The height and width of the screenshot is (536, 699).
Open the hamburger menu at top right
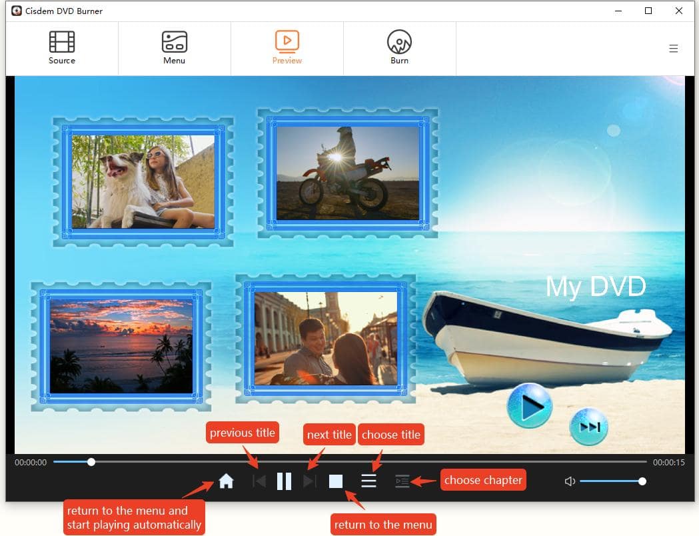click(674, 49)
